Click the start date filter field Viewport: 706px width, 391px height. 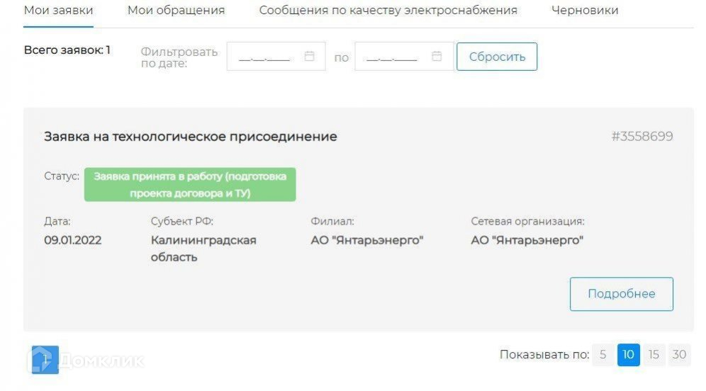tap(266, 57)
